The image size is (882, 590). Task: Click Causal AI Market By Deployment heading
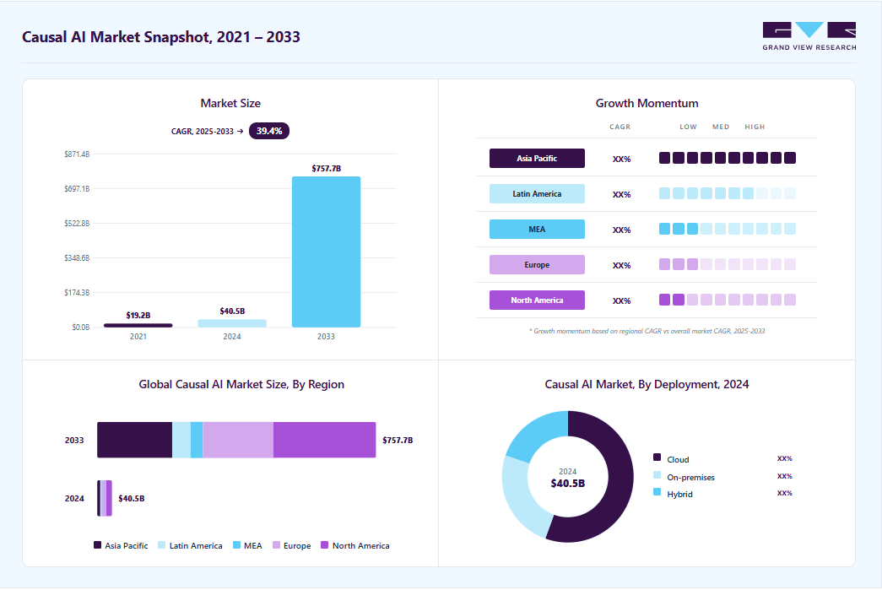647,385
